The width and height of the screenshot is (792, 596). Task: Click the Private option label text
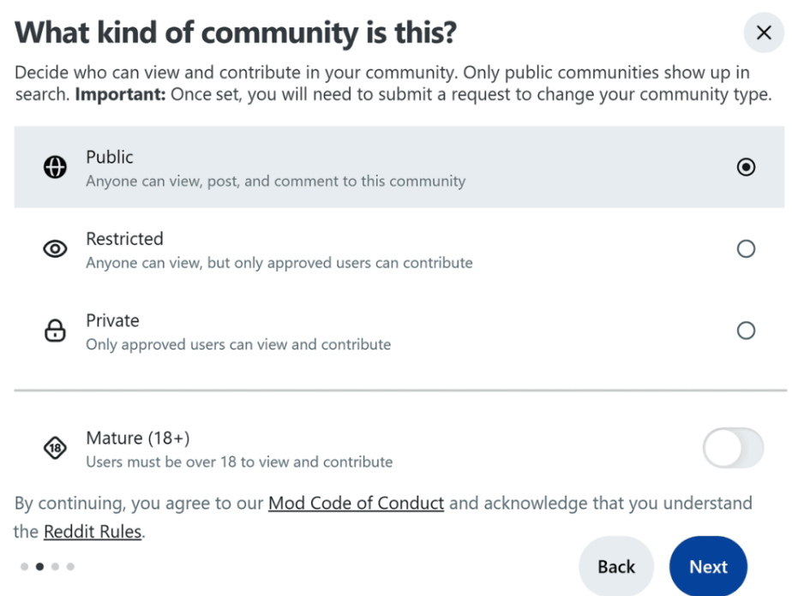pyautogui.click(x=112, y=321)
